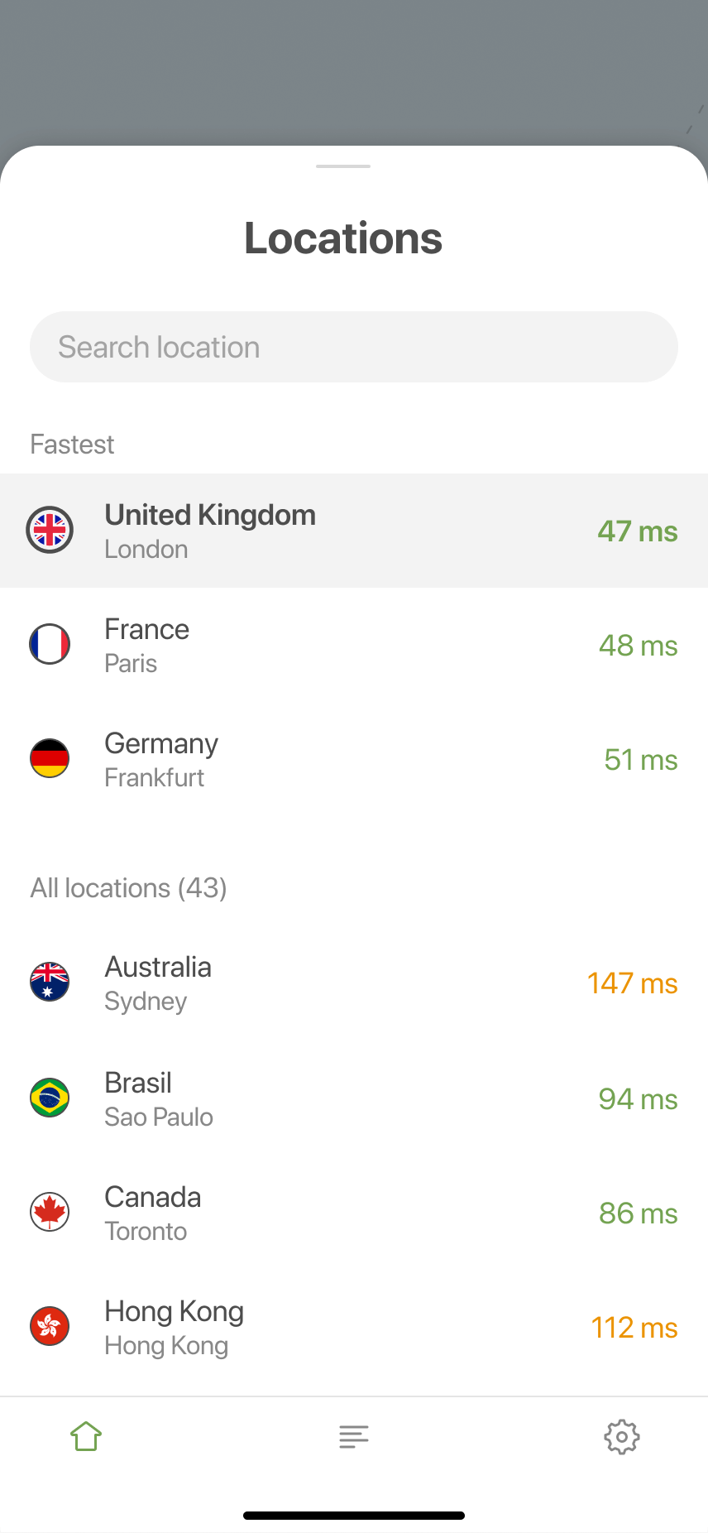The width and height of the screenshot is (708, 1533).
Task: Open the home tab
Action: coord(86,1436)
